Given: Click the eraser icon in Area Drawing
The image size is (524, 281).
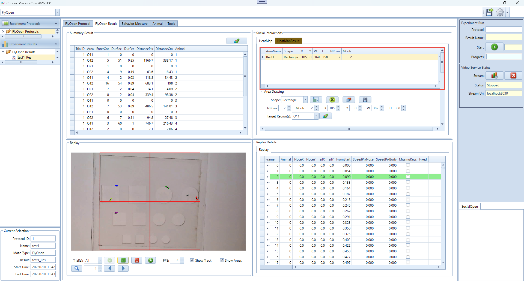Looking at the screenshot, I should 349,100.
